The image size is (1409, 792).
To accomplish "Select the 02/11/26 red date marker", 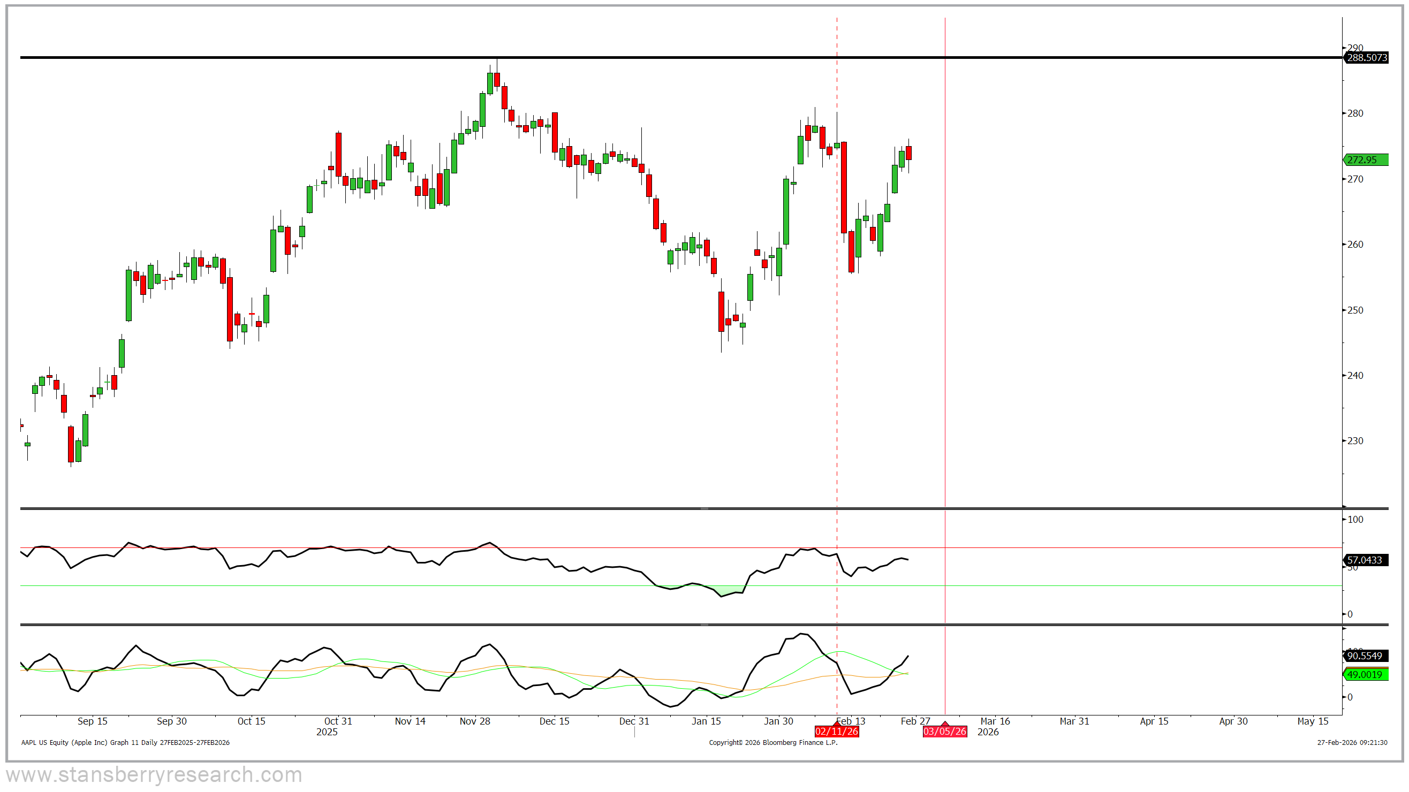I will pyautogui.click(x=836, y=732).
